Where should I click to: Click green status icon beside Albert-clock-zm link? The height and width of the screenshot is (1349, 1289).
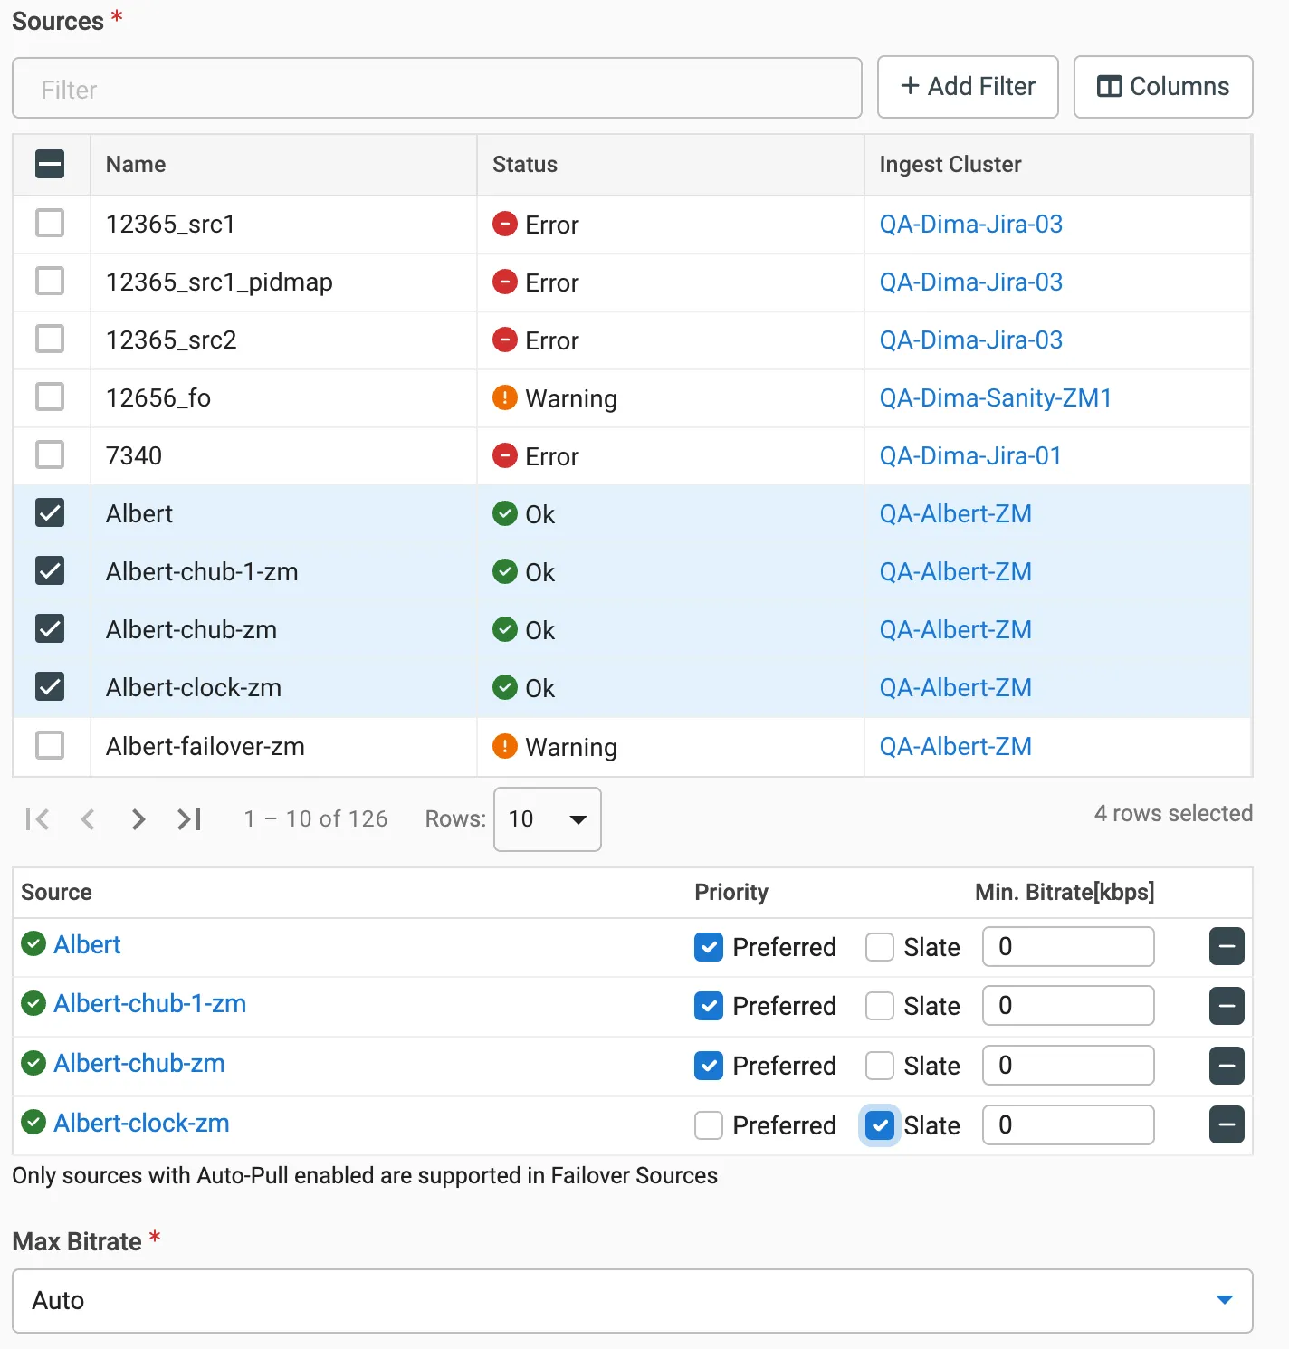(x=33, y=1123)
